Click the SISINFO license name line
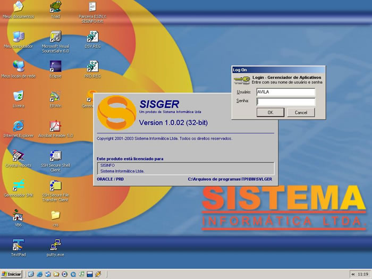 107,165
